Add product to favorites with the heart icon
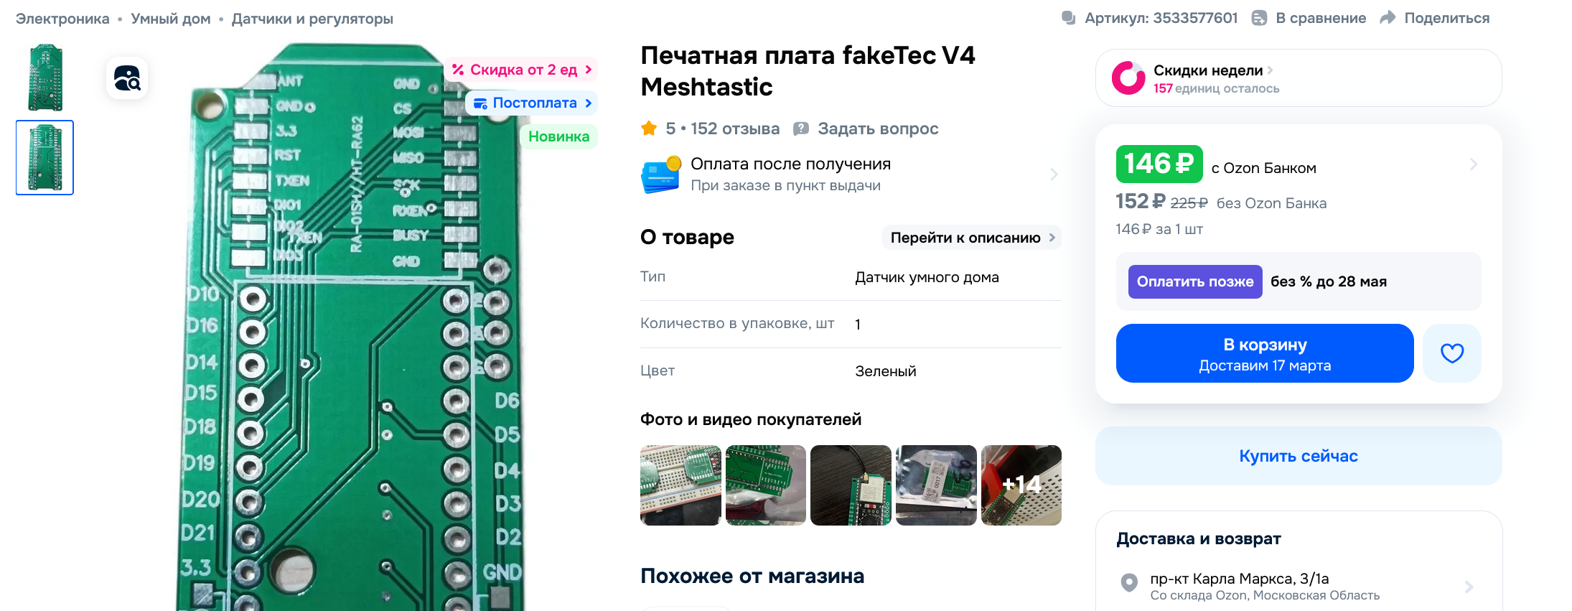1572x611 pixels. click(1451, 353)
